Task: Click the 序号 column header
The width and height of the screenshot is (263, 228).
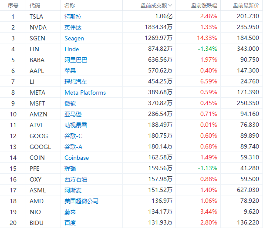Action: coord(13,6)
